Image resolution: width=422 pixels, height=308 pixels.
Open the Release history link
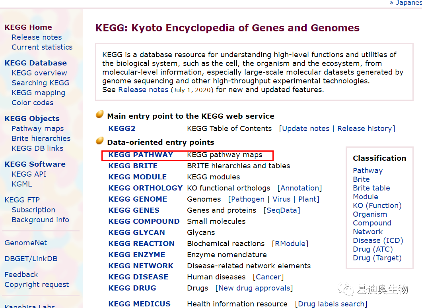365,129
